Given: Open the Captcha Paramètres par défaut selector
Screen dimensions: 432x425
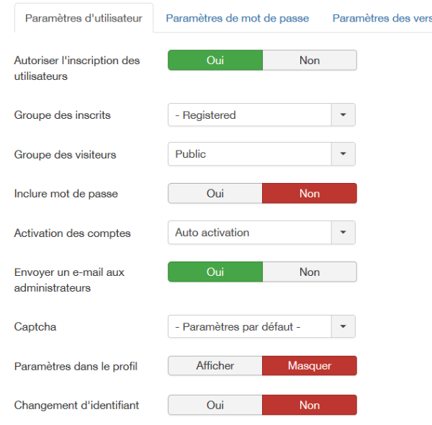Looking at the screenshot, I should (250, 327).
